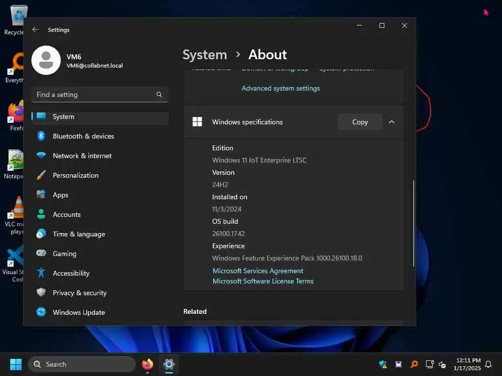502x376 pixels.
Task: Go back with the Settings back arrow
Action: (x=35, y=29)
